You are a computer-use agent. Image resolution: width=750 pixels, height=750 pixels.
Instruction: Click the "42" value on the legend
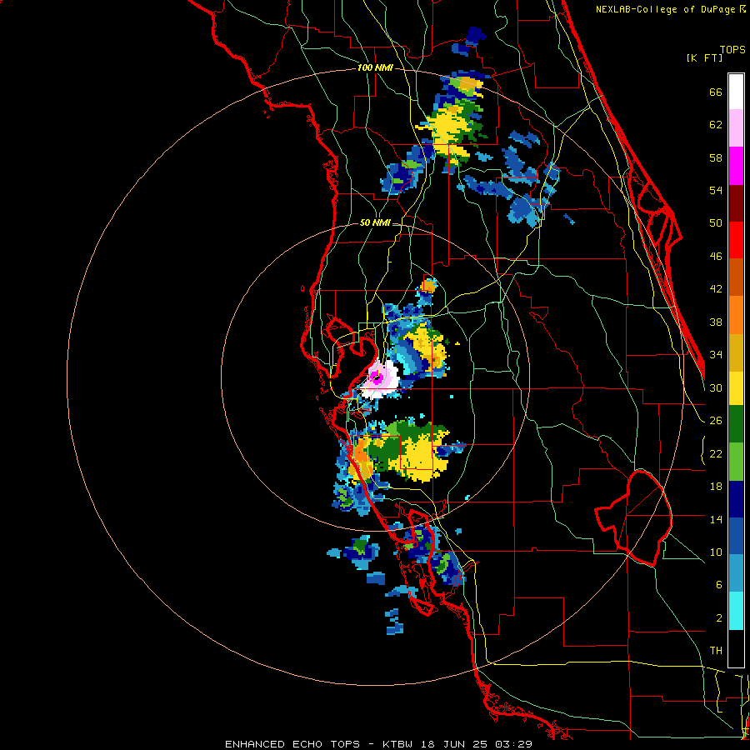coord(716,289)
